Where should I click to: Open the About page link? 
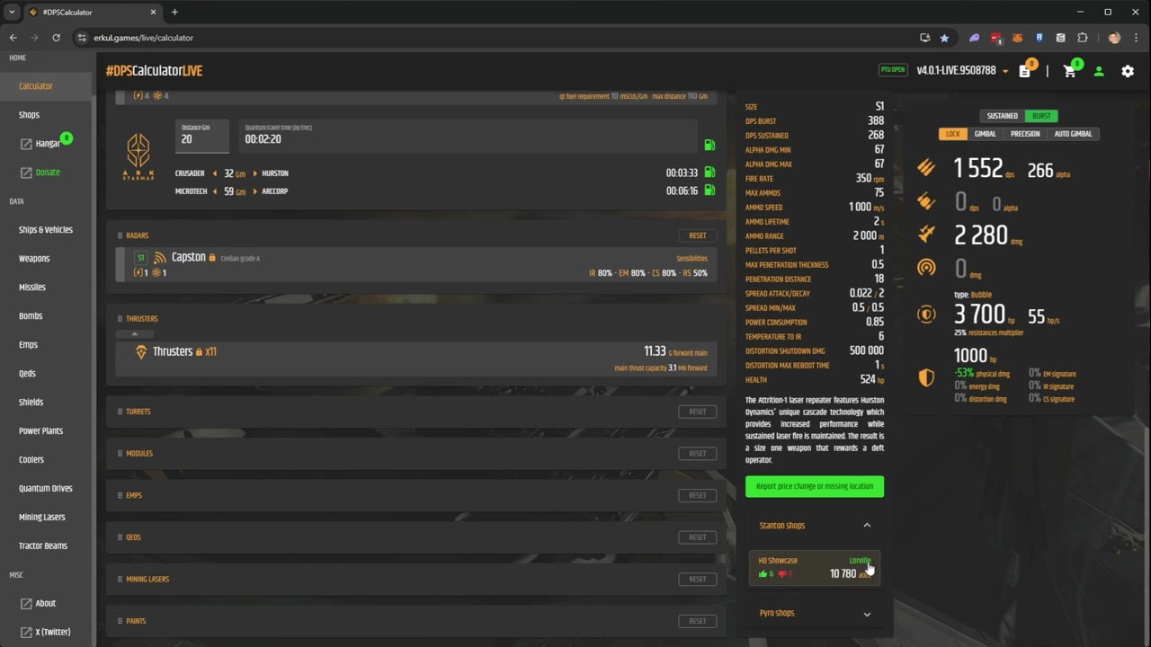click(46, 603)
